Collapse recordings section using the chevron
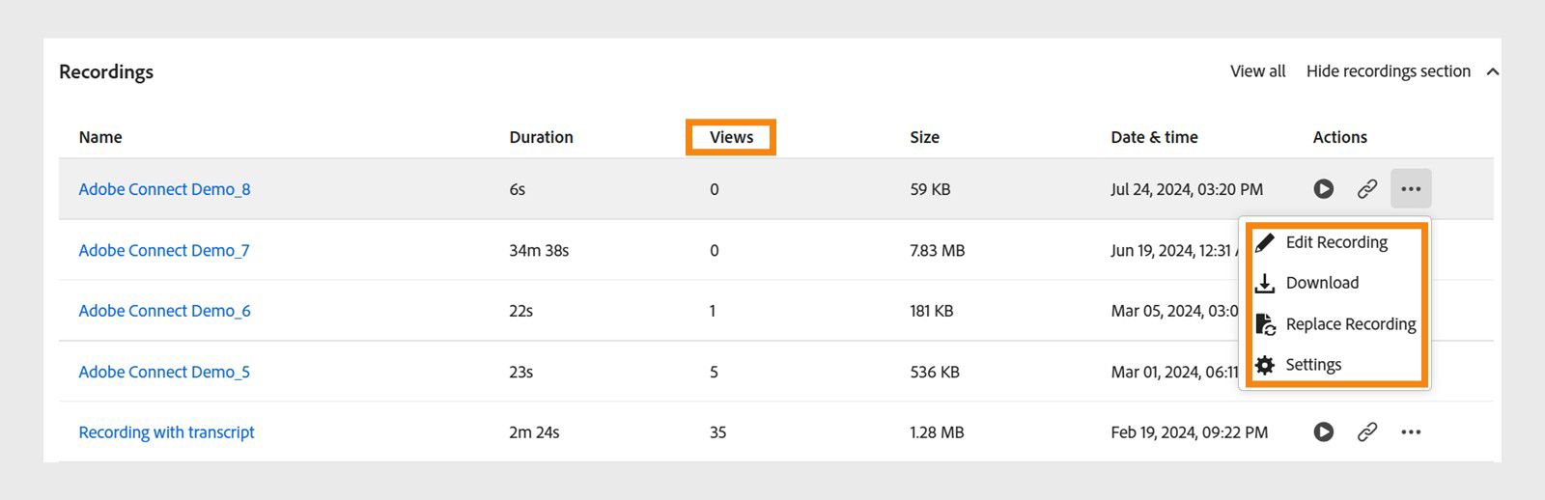Viewport: 1545px width, 500px height. [x=1493, y=72]
